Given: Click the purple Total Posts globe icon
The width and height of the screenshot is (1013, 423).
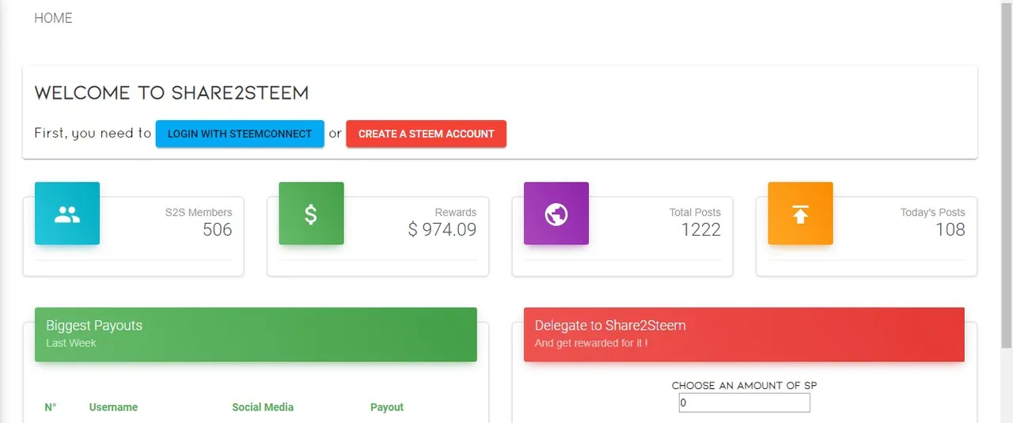Looking at the screenshot, I should click(x=556, y=213).
